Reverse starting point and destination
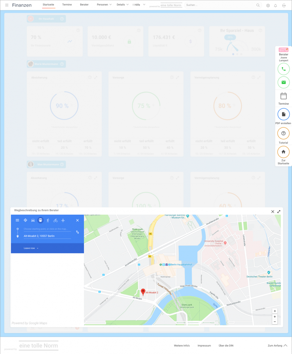This screenshot has width=292, height=354. (x=77, y=232)
